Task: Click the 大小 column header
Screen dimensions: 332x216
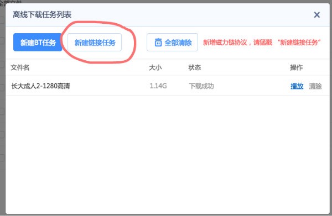Action: pyautogui.click(x=155, y=67)
